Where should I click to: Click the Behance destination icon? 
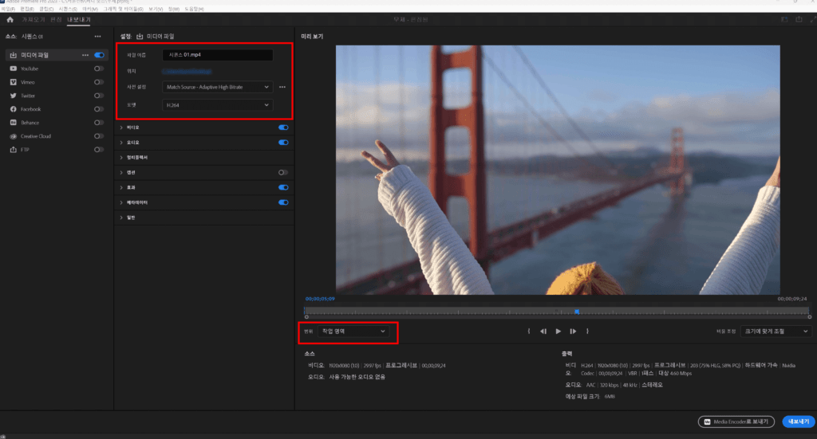click(13, 123)
